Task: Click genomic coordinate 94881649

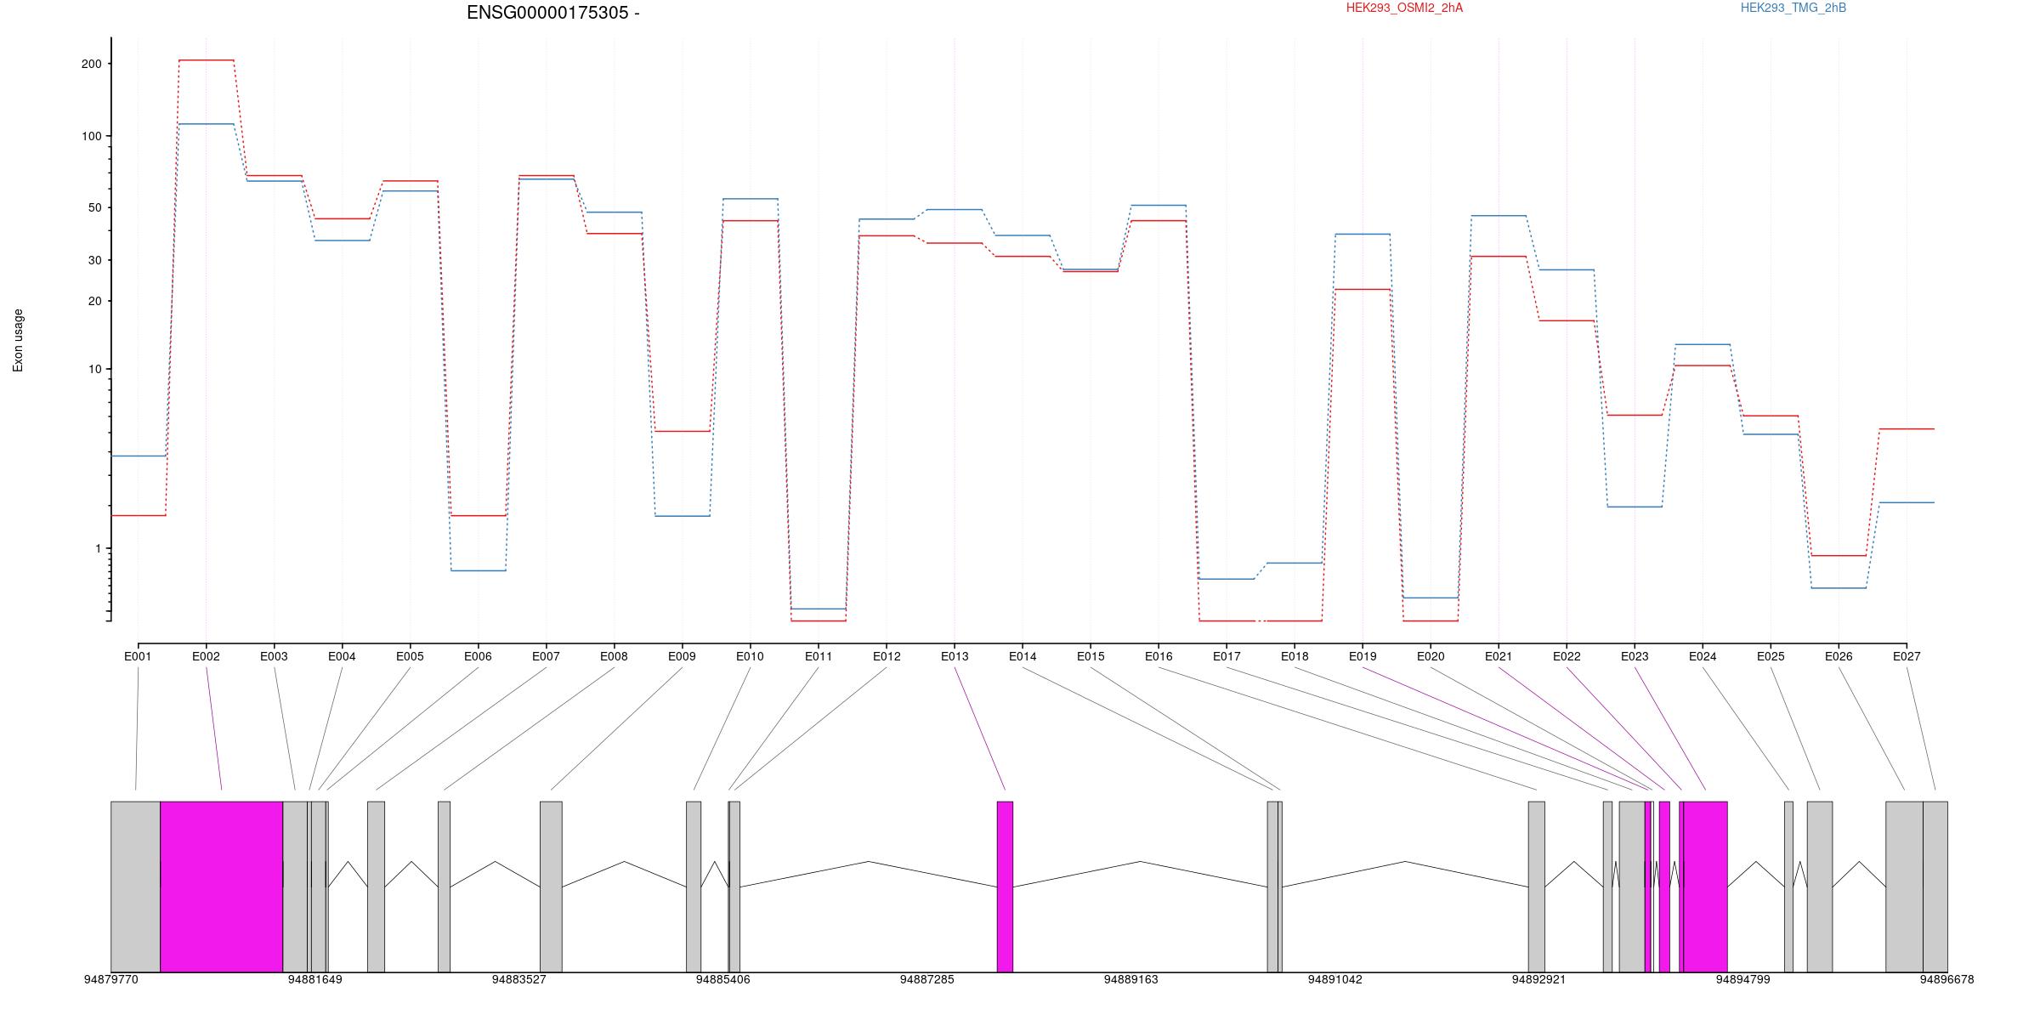Action: pos(314,979)
